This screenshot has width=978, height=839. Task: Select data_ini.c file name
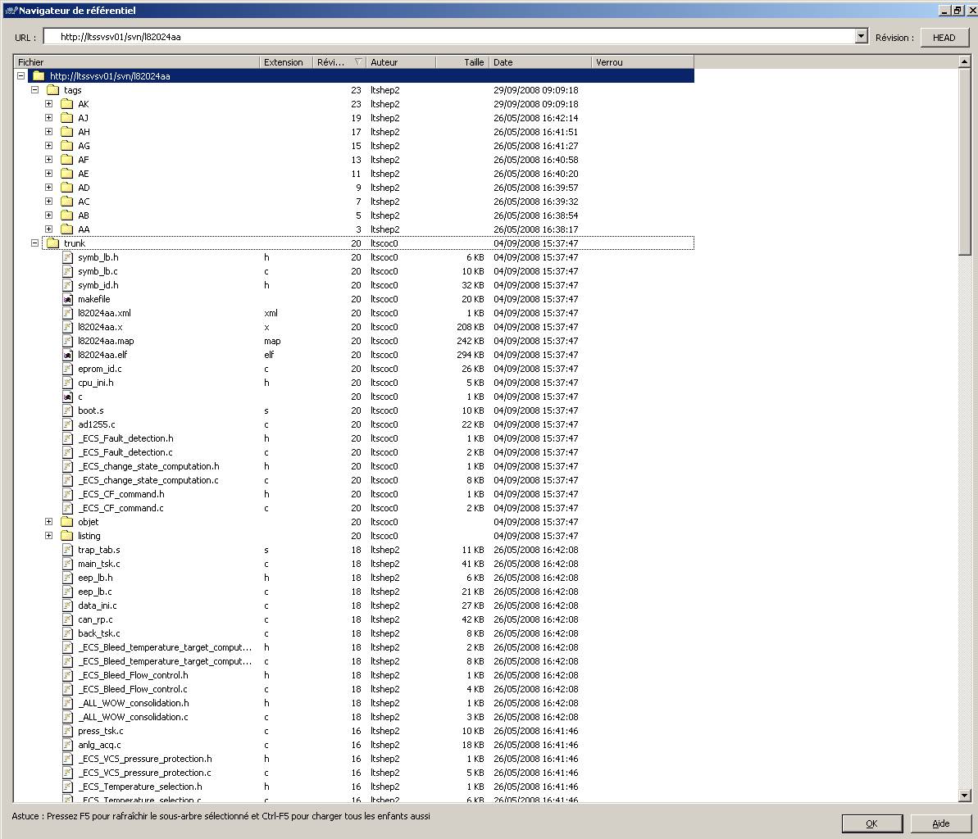(x=98, y=605)
